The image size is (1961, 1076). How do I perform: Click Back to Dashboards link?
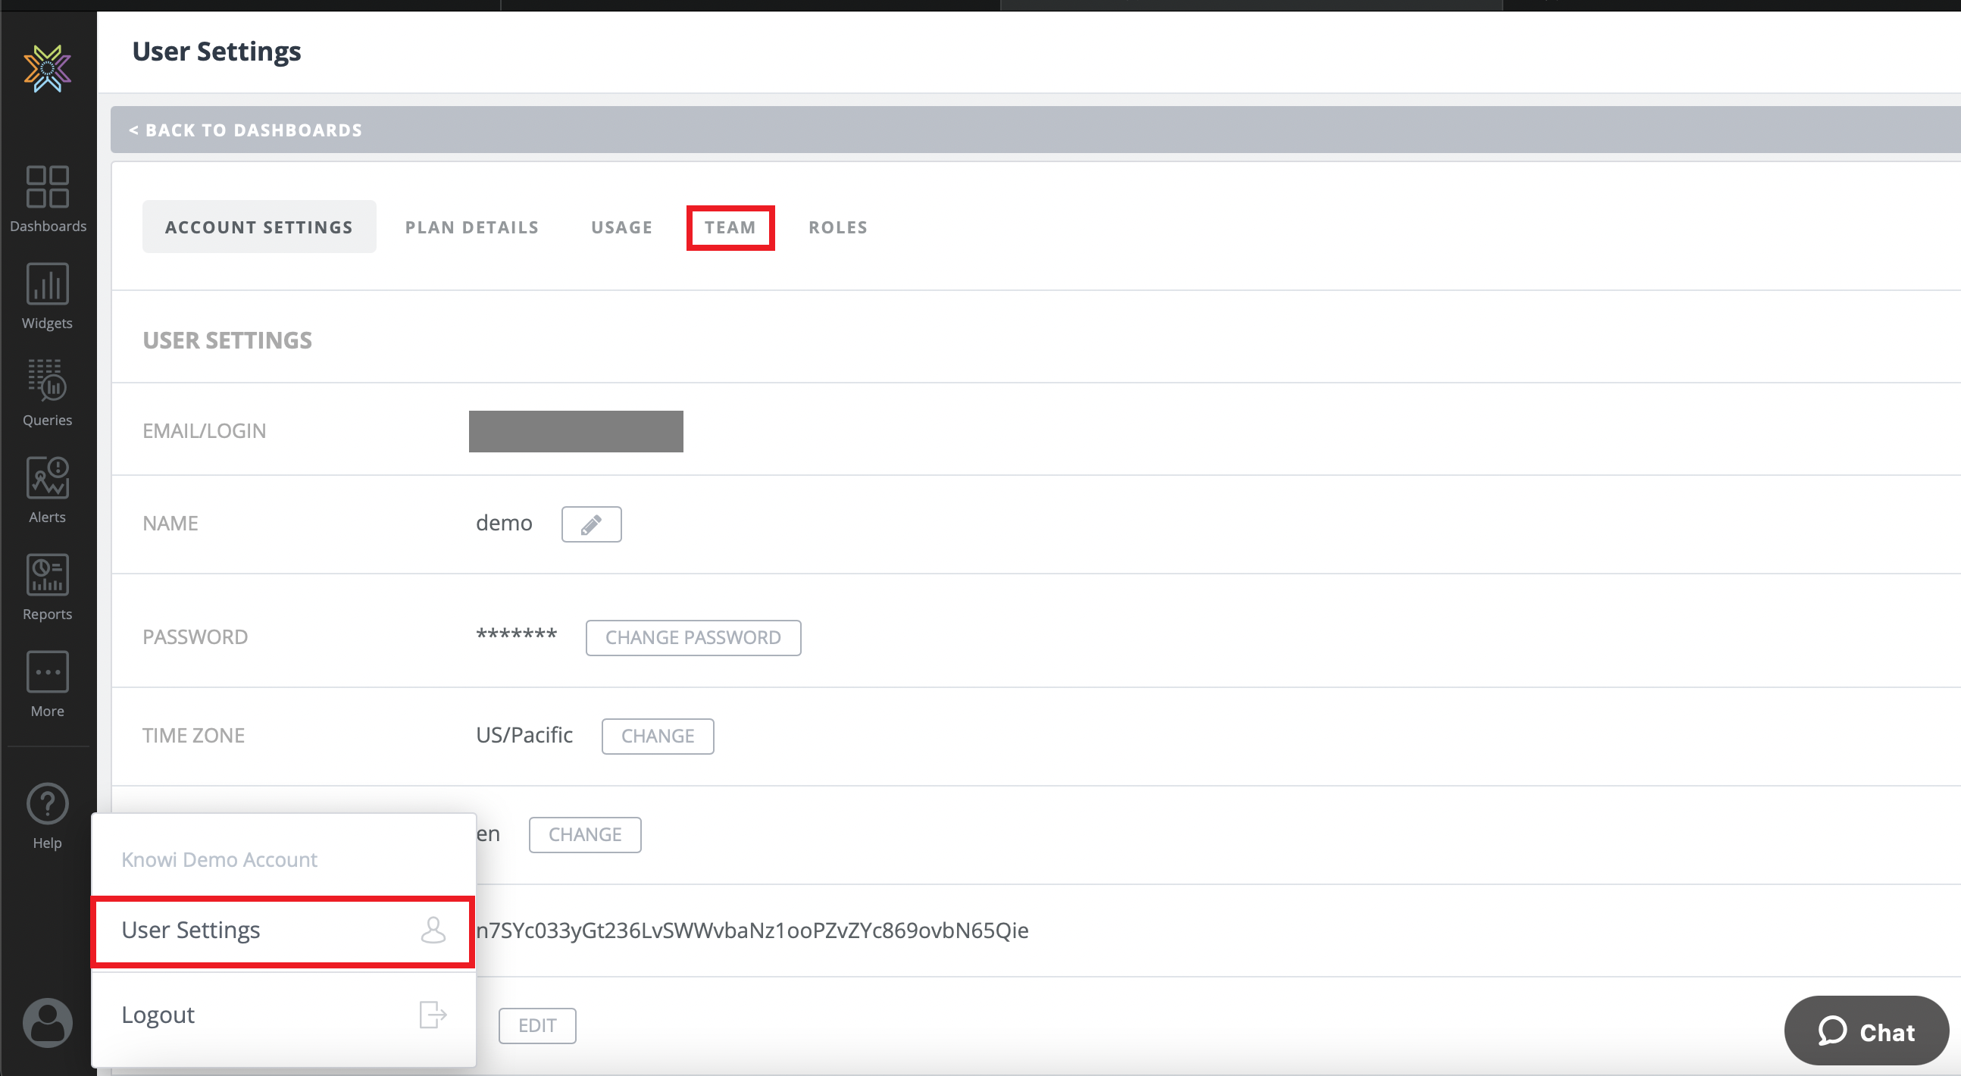(x=246, y=130)
